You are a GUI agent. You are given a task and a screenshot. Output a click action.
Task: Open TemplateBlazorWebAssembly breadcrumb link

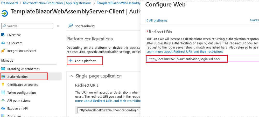118,3
